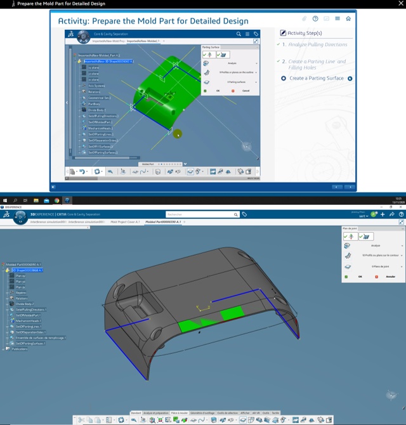Viewport: 406px width, 425px height.
Task: Click the undo icon in tutorial video toolbar
Action: click(82, 171)
